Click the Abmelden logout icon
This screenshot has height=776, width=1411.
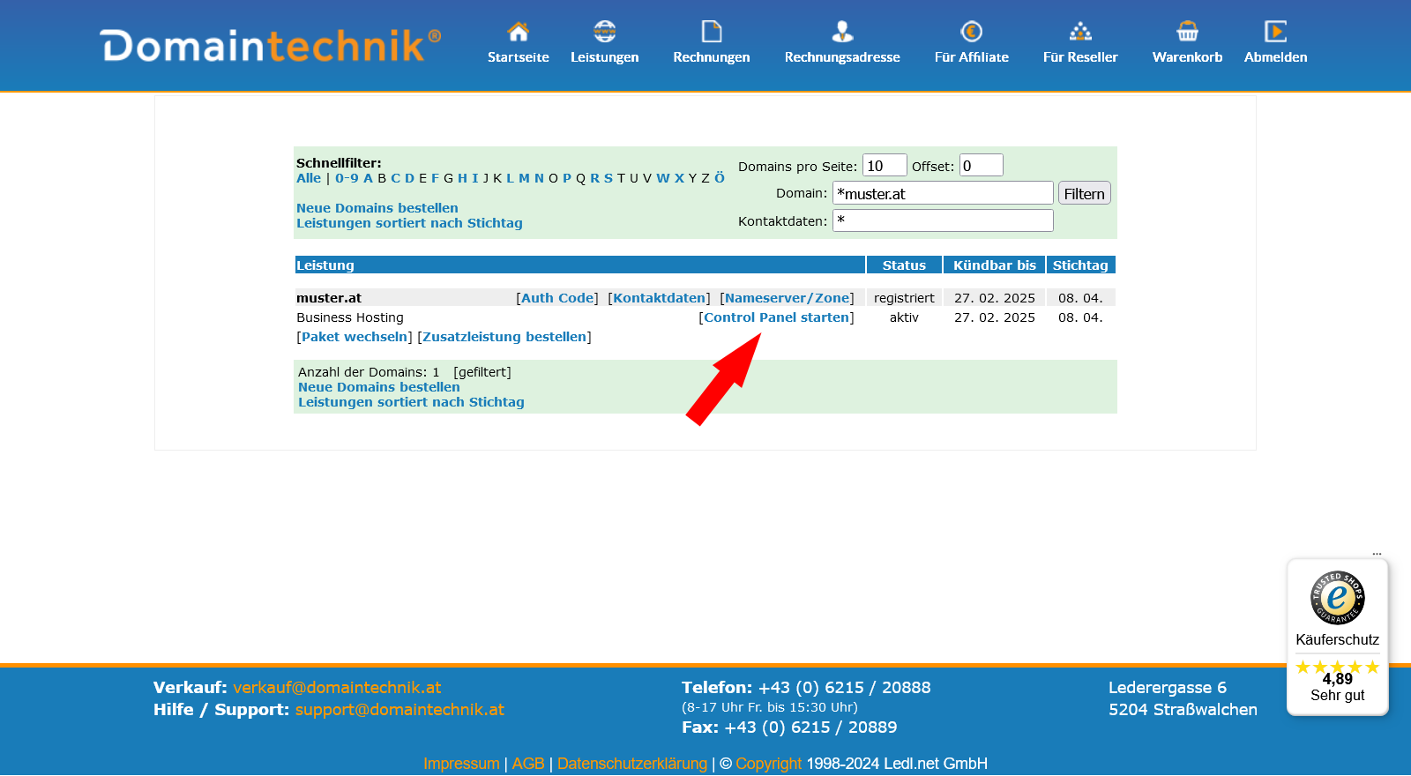[1275, 32]
